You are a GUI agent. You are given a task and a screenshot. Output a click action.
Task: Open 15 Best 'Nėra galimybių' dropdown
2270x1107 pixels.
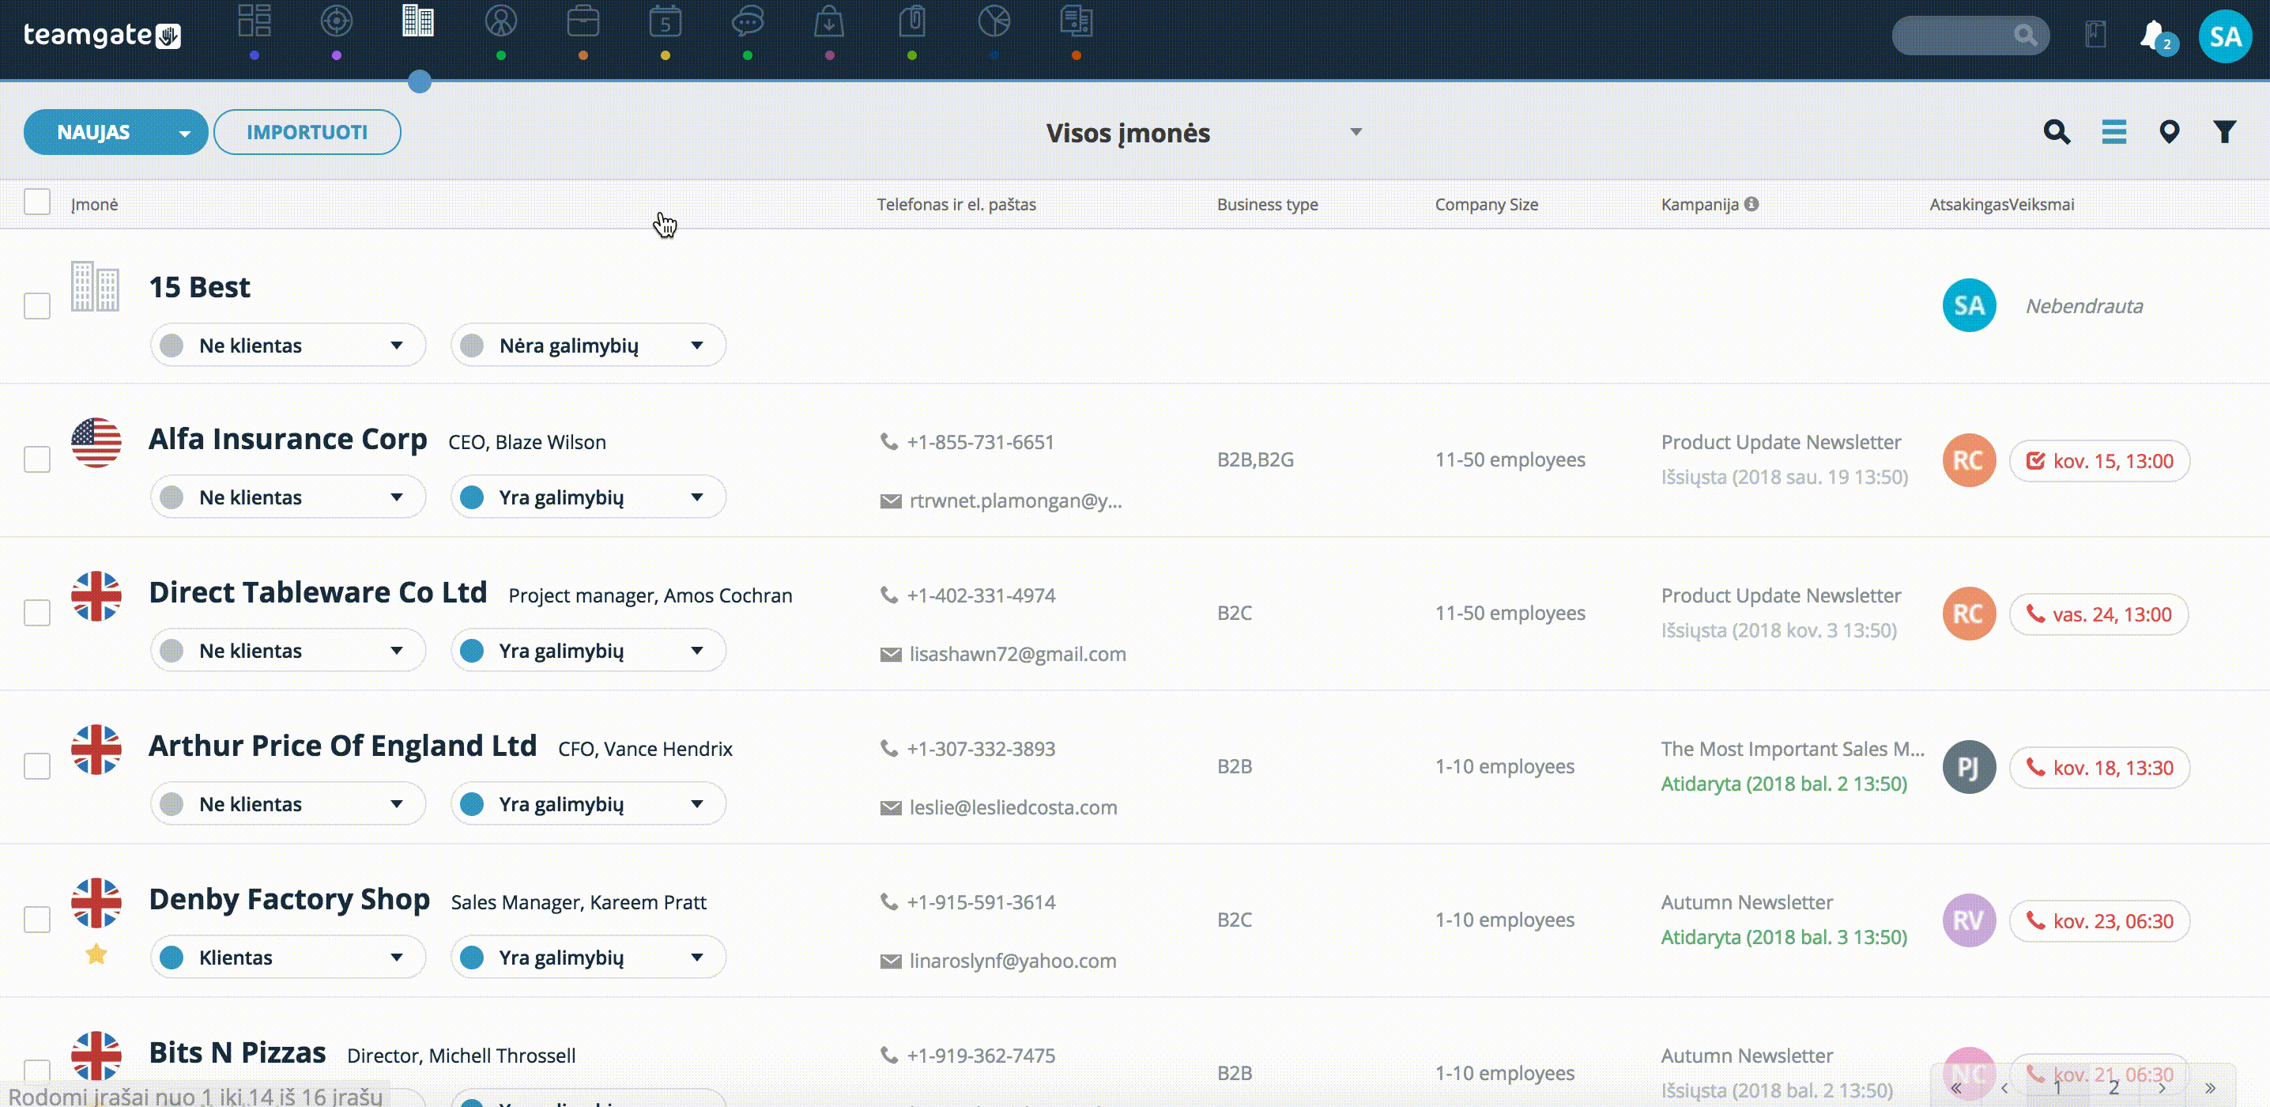588,346
